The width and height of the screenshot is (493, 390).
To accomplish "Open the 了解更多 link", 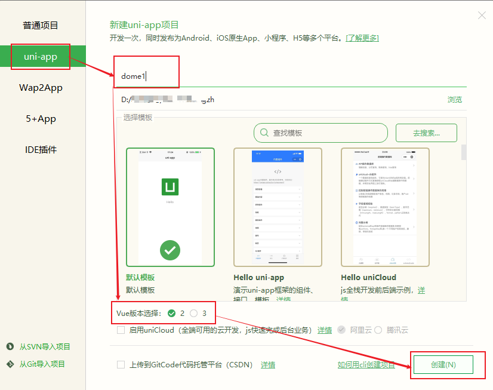I will click(362, 38).
